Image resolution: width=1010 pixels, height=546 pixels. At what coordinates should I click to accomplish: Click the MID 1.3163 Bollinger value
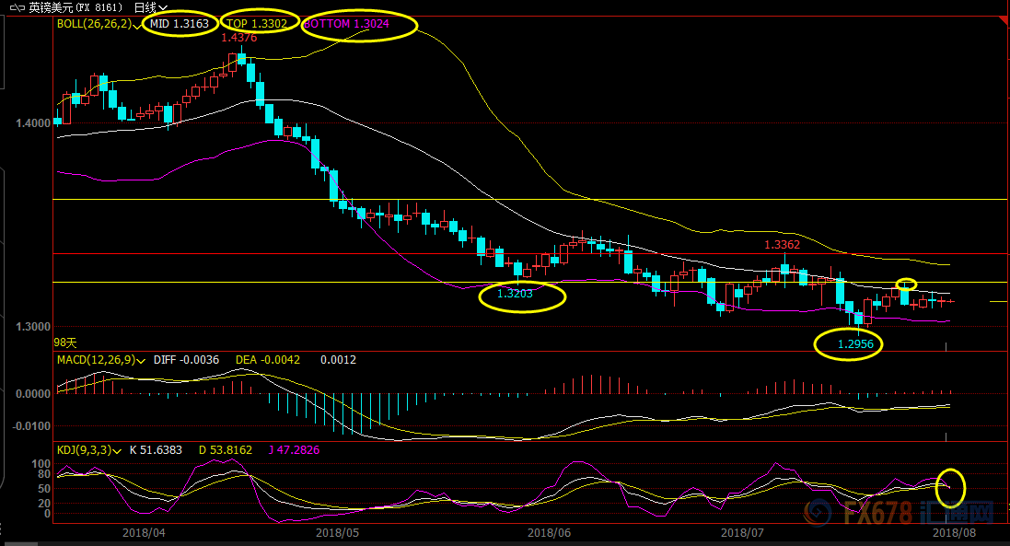coord(180,24)
